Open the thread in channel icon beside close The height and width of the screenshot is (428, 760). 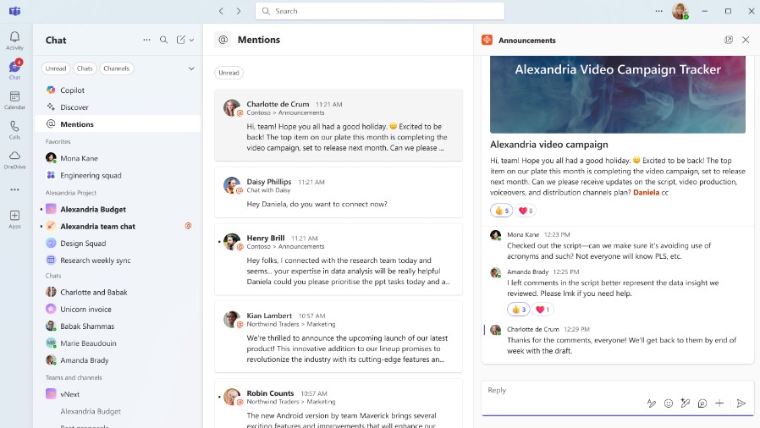(x=728, y=40)
